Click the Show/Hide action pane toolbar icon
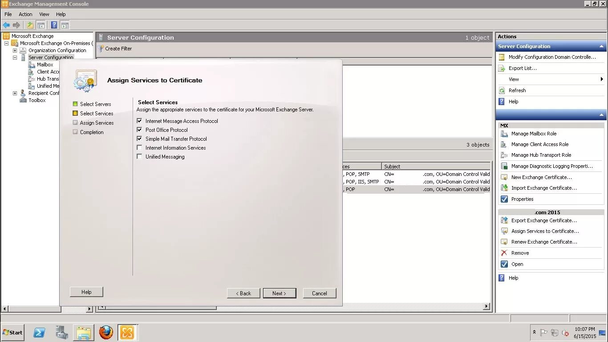The image size is (608, 342). 65,25
